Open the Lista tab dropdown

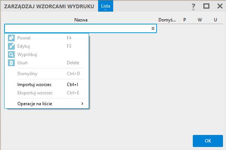(x=106, y=6)
